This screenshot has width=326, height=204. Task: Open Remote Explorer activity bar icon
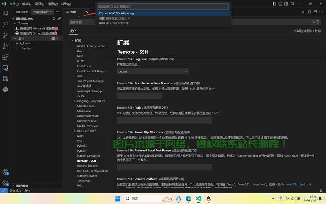[x=5, y=68]
